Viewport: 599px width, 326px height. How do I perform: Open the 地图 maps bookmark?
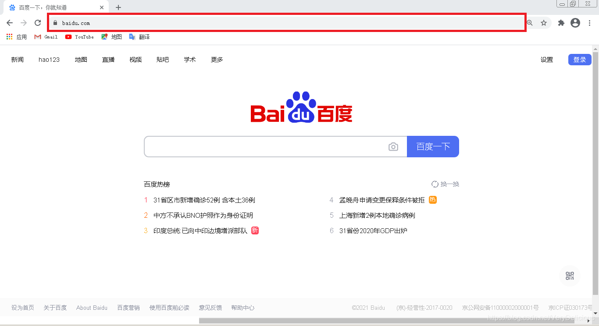pos(111,37)
